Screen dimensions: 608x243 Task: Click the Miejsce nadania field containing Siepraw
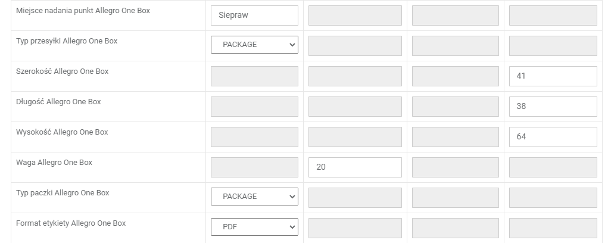254,15
